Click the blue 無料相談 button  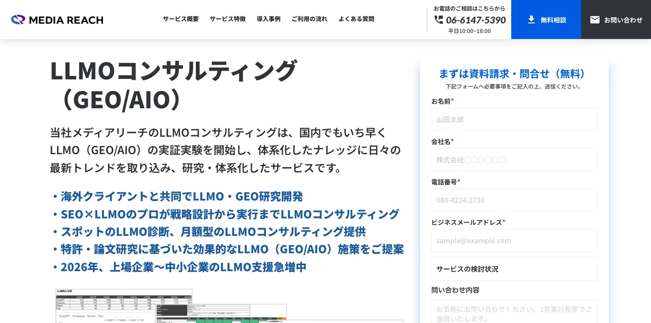pos(546,19)
